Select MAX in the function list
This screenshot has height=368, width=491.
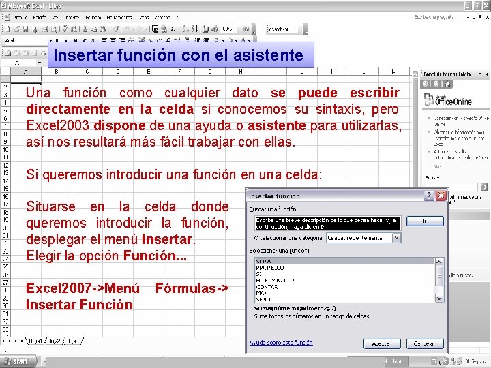344,293
